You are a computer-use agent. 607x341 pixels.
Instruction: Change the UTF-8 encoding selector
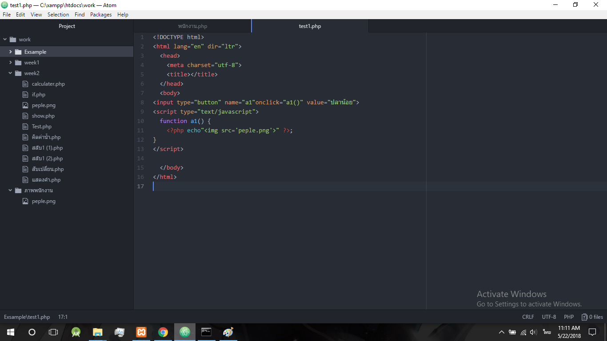(x=549, y=317)
